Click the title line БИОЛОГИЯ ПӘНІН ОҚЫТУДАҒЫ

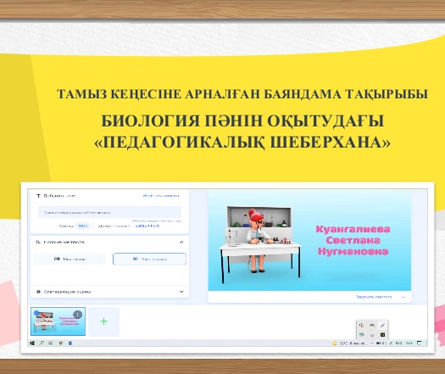242,120
